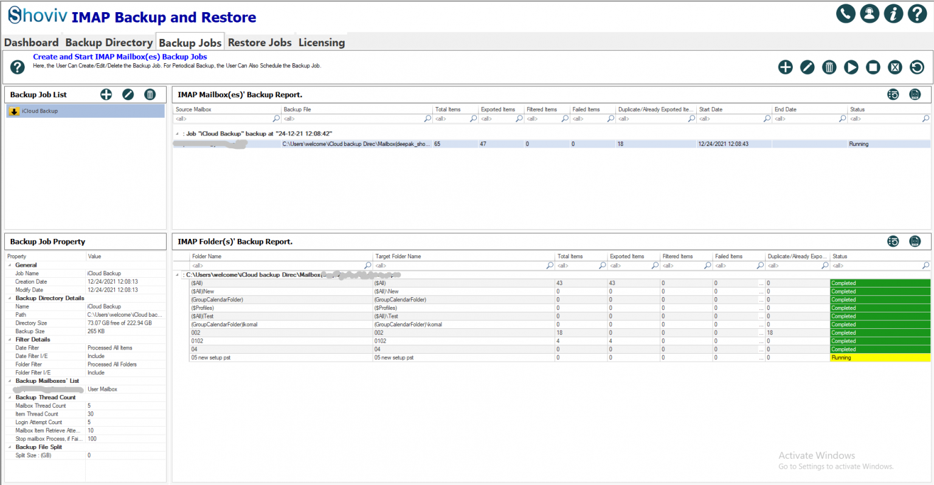Collapse the Backup File Split group
This screenshot has width=934, height=485.
10,447
